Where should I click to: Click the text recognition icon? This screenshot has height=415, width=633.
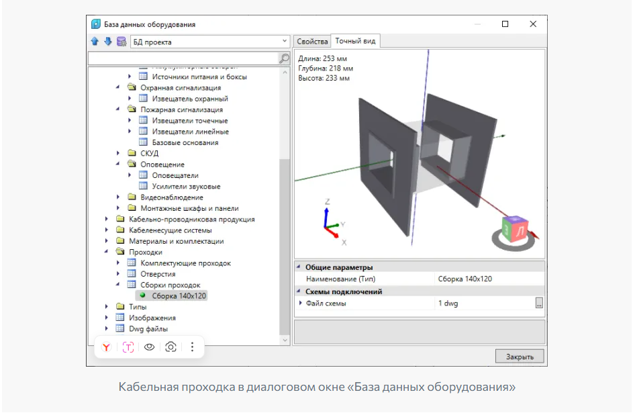click(x=128, y=347)
